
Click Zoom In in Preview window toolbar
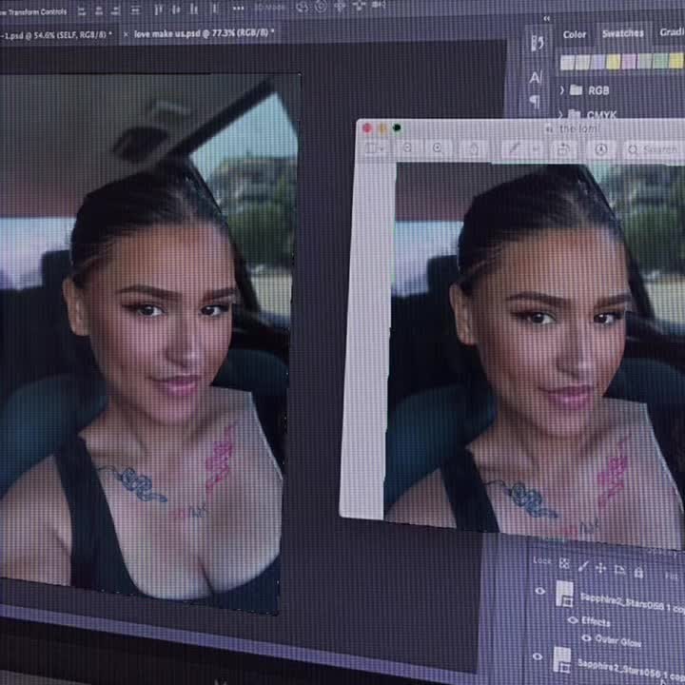pyautogui.click(x=438, y=148)
